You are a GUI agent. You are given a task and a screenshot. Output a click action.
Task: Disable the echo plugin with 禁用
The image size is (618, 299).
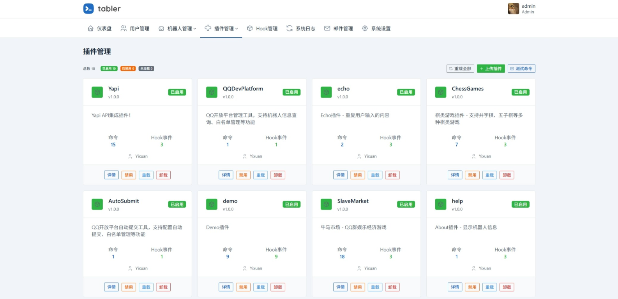point(358,175)
